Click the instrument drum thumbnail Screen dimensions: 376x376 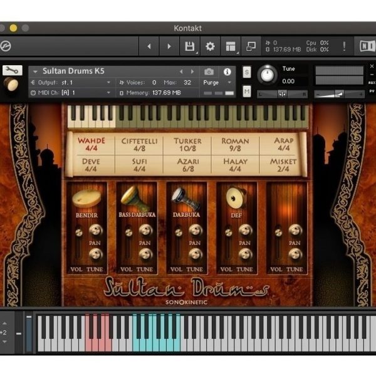pos(11,84)
